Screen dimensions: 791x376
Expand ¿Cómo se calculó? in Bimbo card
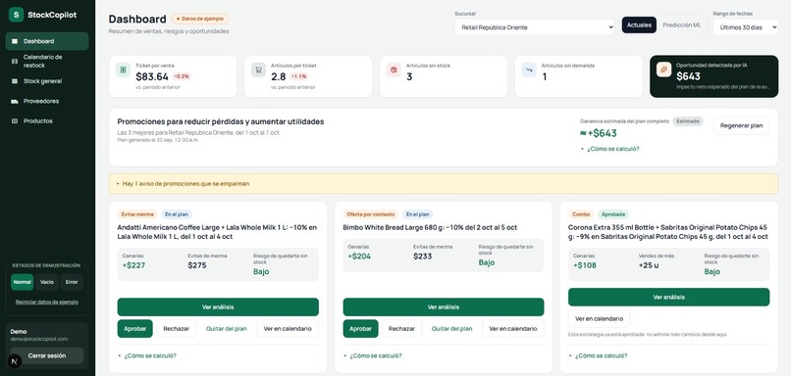point(372,355)
